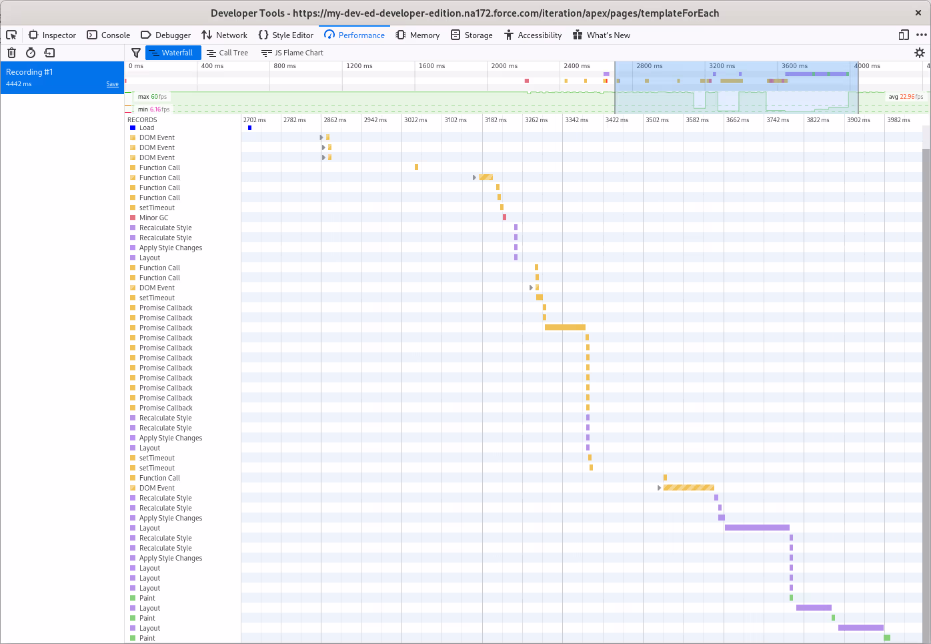The width and height of the screenshot is (931, 644).
Task: Toggle responsive design mode icon
Action: click(904, 35)
